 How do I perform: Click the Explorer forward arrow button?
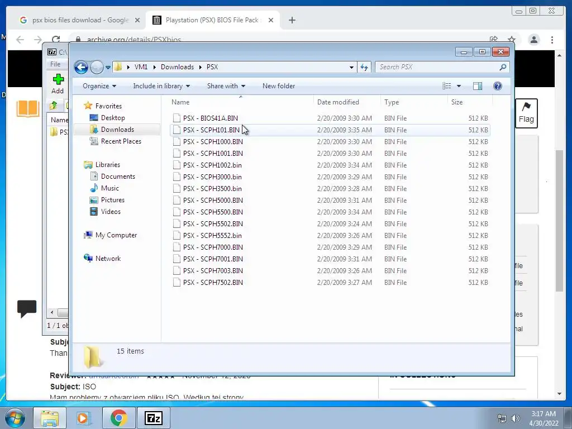point(97,67)
